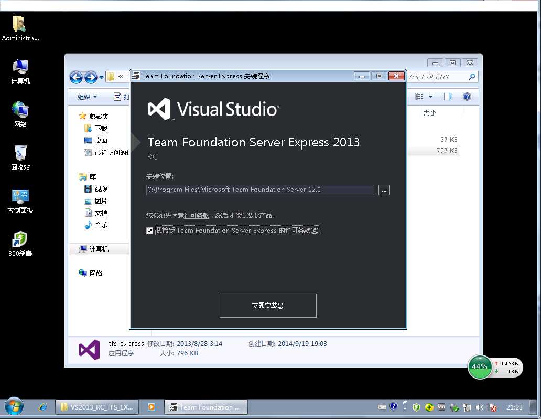This screenshot has width=541, height=419.
Task: Click the keyboard tray icon
Action: 382,407
